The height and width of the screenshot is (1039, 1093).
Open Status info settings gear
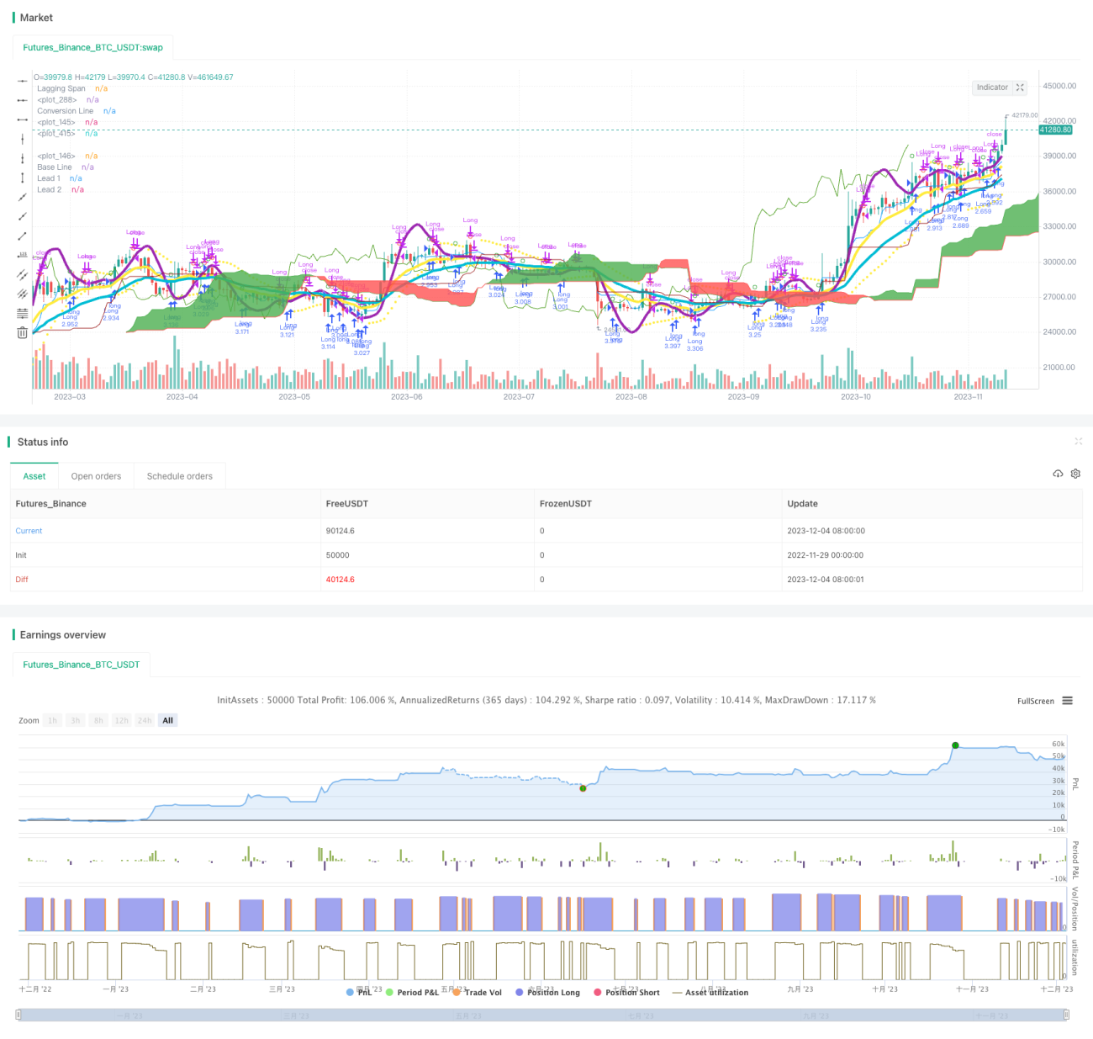[x=1075, y=474]
